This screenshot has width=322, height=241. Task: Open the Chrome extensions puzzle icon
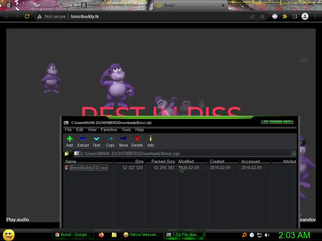[x=285, y=16]
